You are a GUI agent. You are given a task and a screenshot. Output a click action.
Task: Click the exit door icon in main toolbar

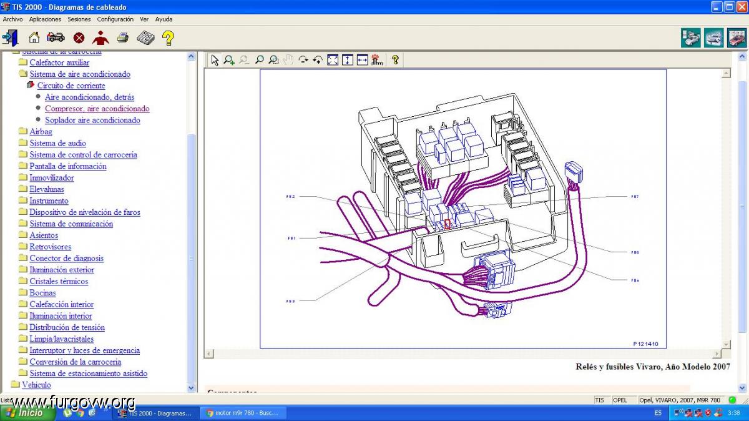click(10, 37)
